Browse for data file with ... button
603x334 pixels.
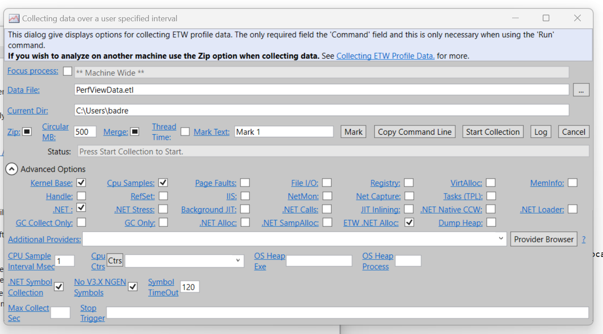[581, 90]
